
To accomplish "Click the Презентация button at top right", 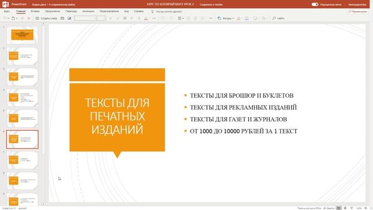I will click(x=357, y=12).
